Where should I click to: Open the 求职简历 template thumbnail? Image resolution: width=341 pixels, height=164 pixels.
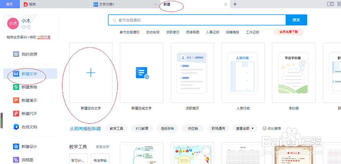tap(192, 72)
